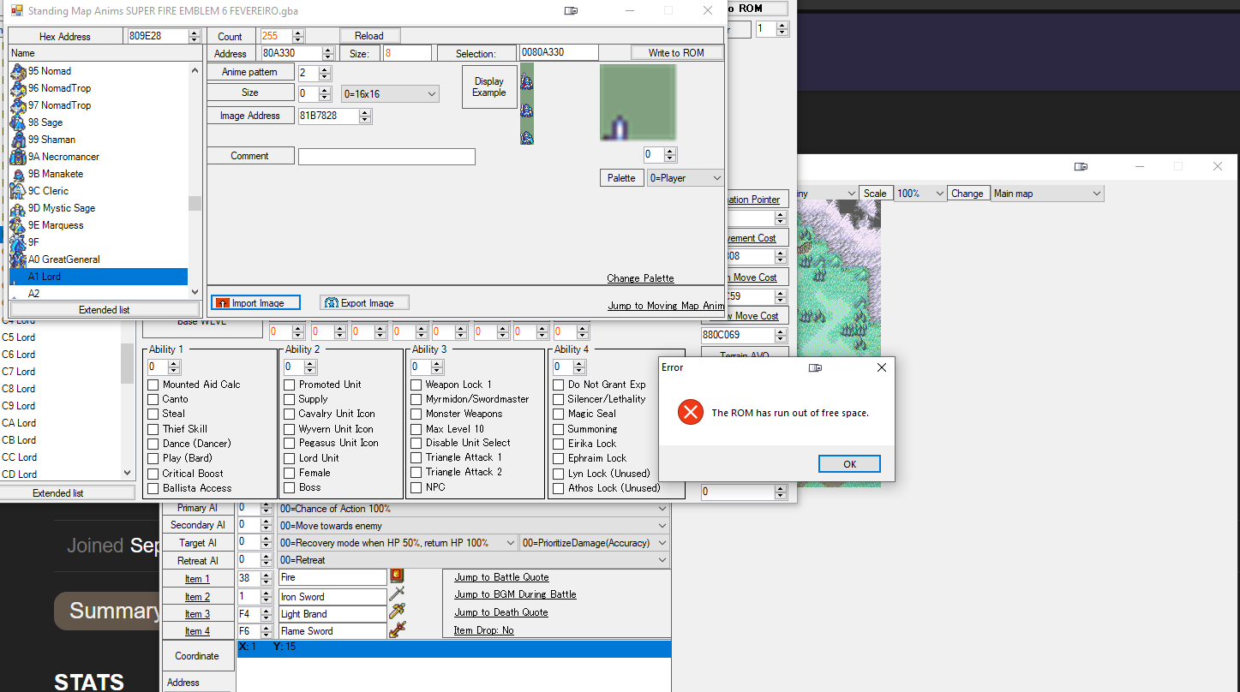Open the Main map dropdown
This screenshot has height=692, width=1240.
click(1047, 194)
